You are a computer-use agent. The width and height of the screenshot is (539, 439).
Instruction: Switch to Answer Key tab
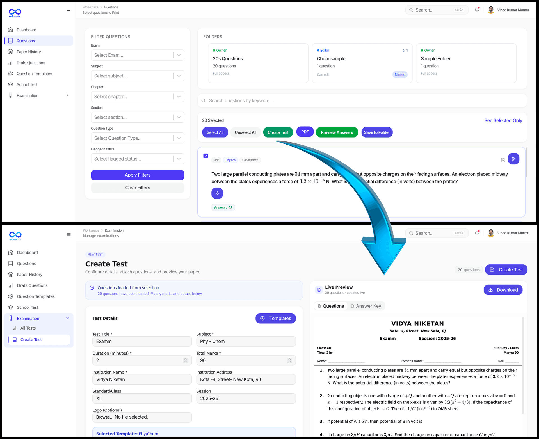[366, 306]
